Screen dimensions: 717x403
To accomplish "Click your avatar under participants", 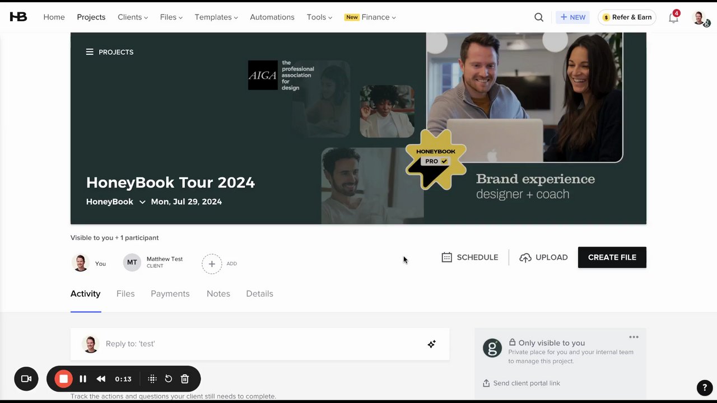I will [81, 263].
